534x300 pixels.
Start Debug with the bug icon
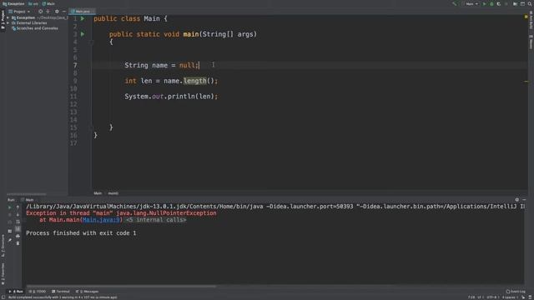[491, 3]
